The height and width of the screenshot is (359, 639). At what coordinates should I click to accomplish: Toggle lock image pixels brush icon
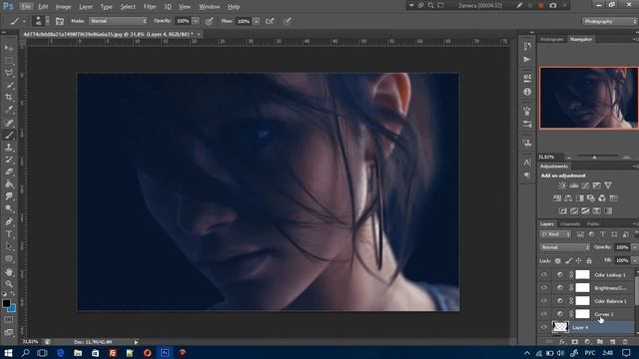568,260
